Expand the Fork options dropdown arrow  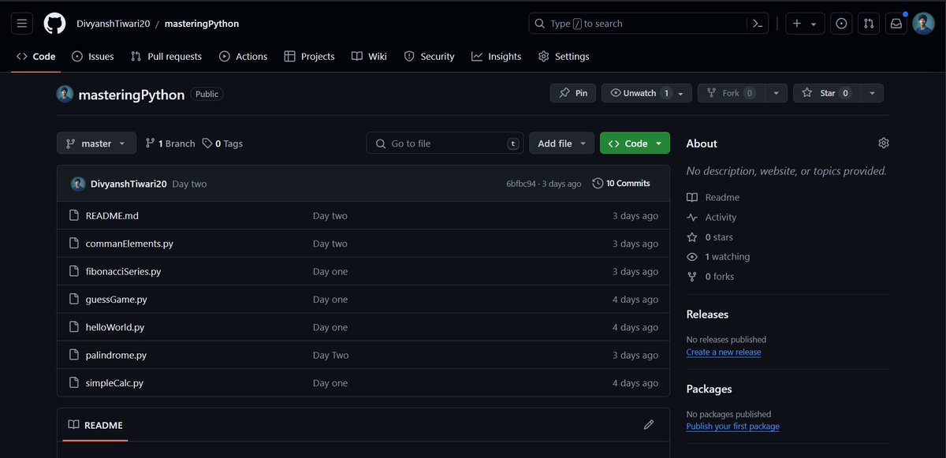tap(777, 93)
